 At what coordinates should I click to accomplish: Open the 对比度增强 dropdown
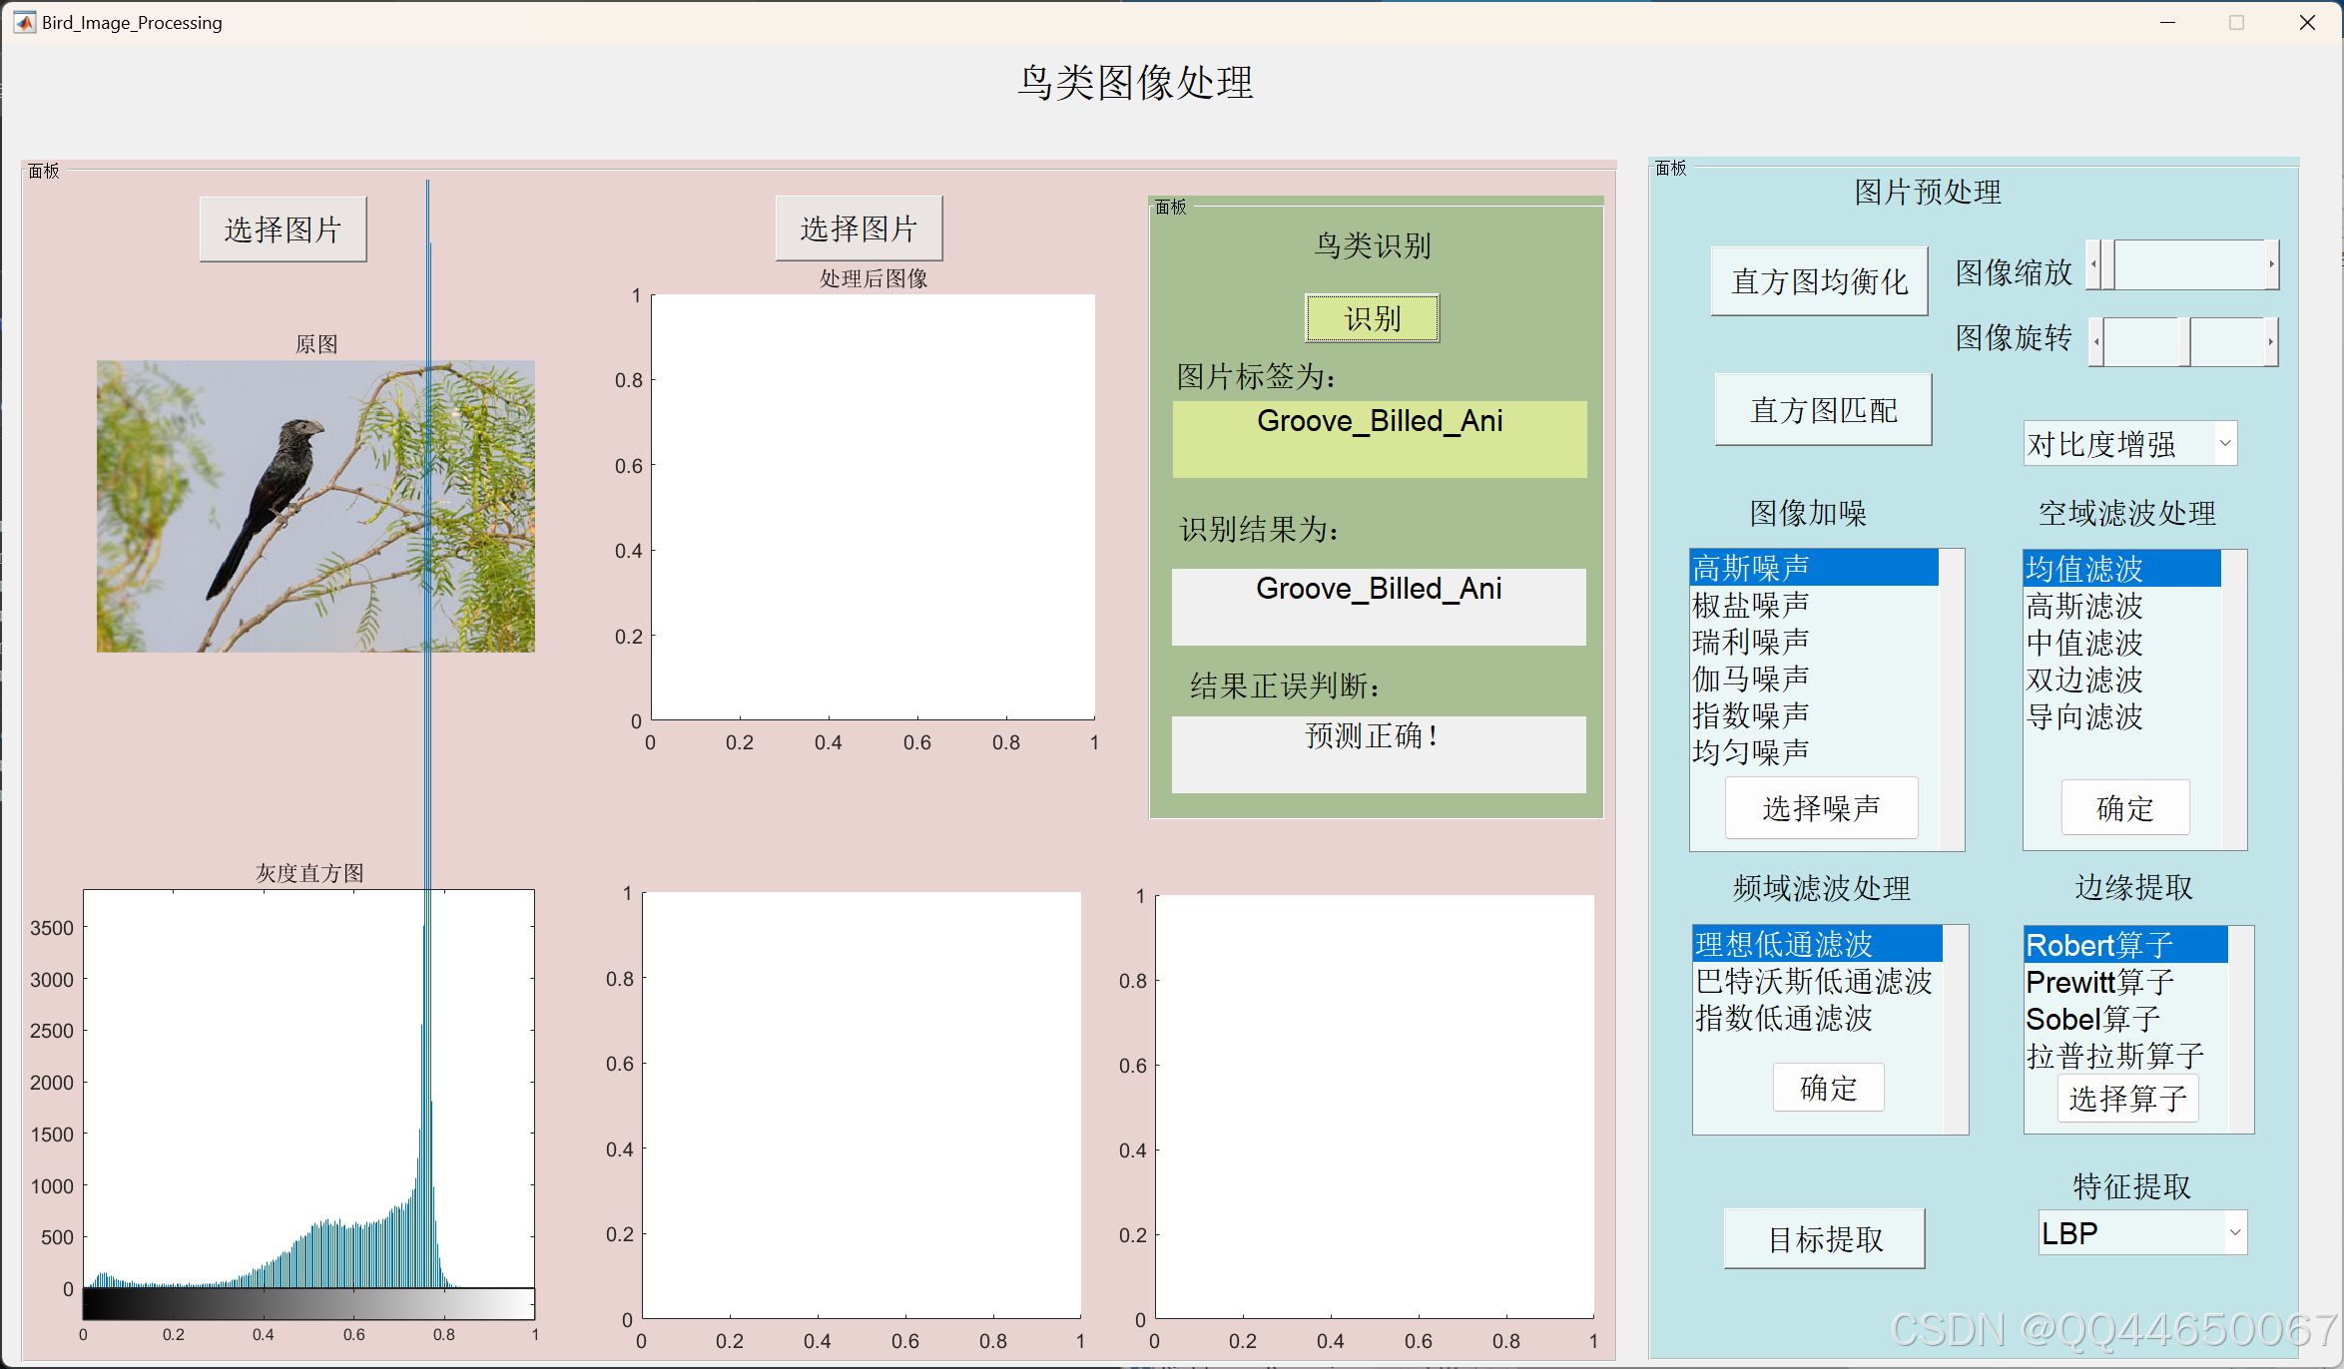2225,444
